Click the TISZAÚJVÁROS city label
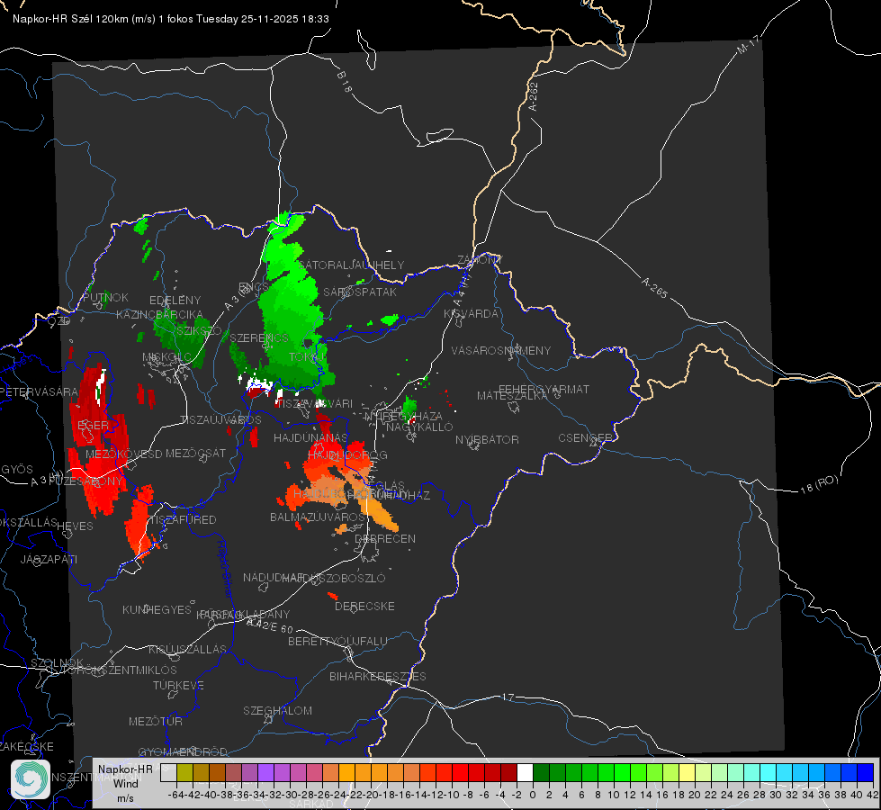Image resolution: width=881 pixels, height=810 pixels. point(220,420)
